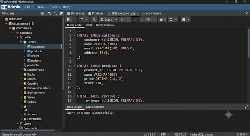Switch to the Databases tab
Screen dimensions: 250x136
pyautogui.click(x=76, y=13)
